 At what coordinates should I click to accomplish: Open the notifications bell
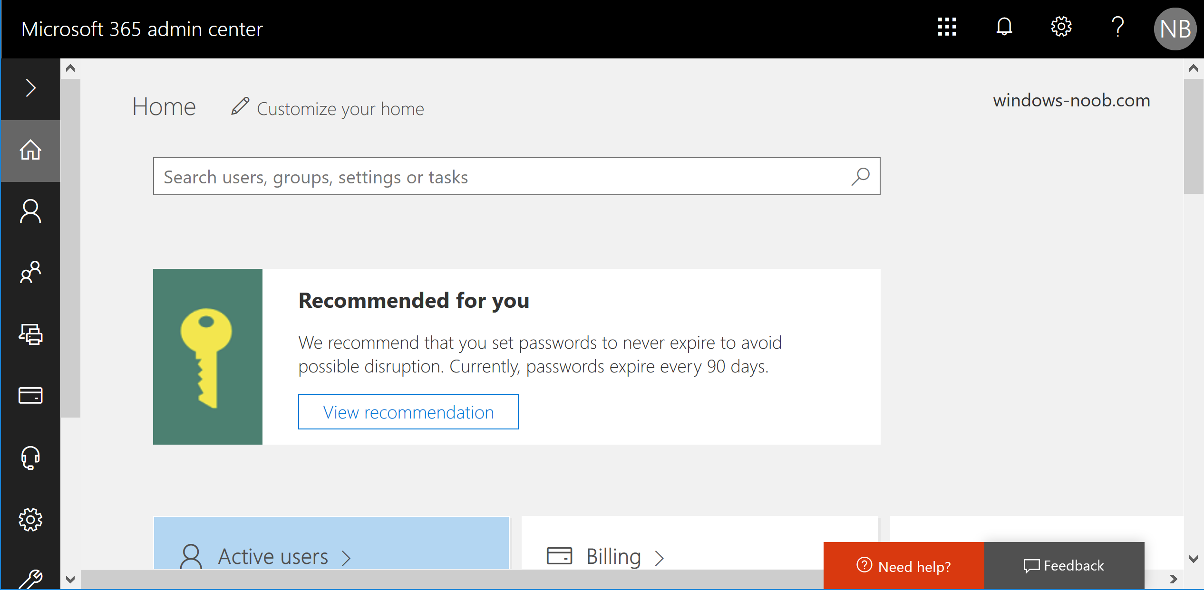pyautogui.click(x=1004, y=27)
